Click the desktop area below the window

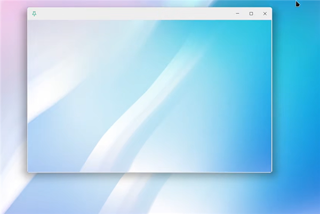coord(149,194)
